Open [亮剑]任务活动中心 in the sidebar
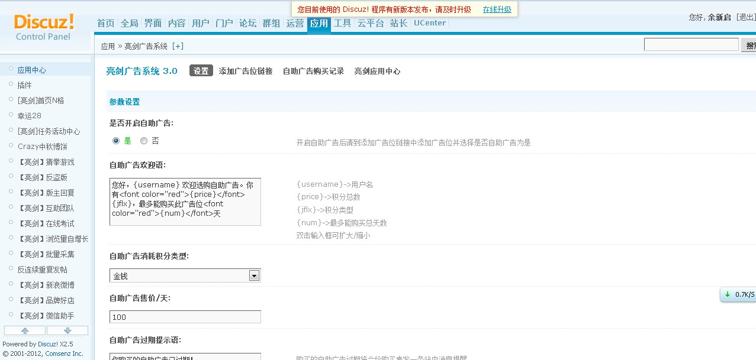The image size is (756, 360). (x=49, y=131)
